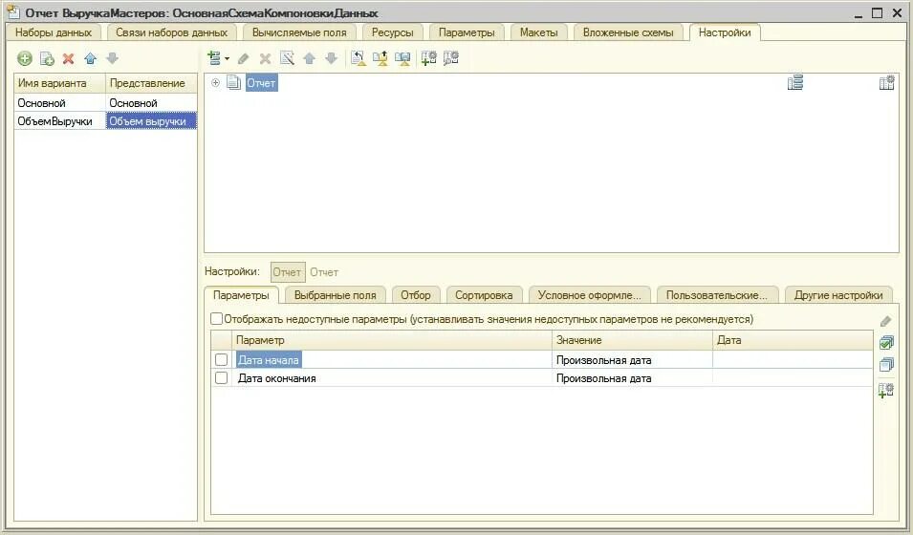Viewport: 913px width, 535px height.
Task: Open the dropdown arrow next to add element
Action: pos(228,58)
